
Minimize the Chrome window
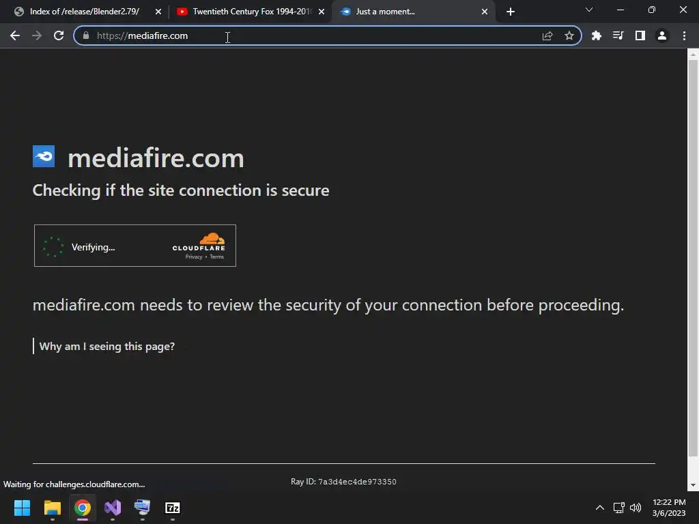pyautogui.click(x=620, y=10)
